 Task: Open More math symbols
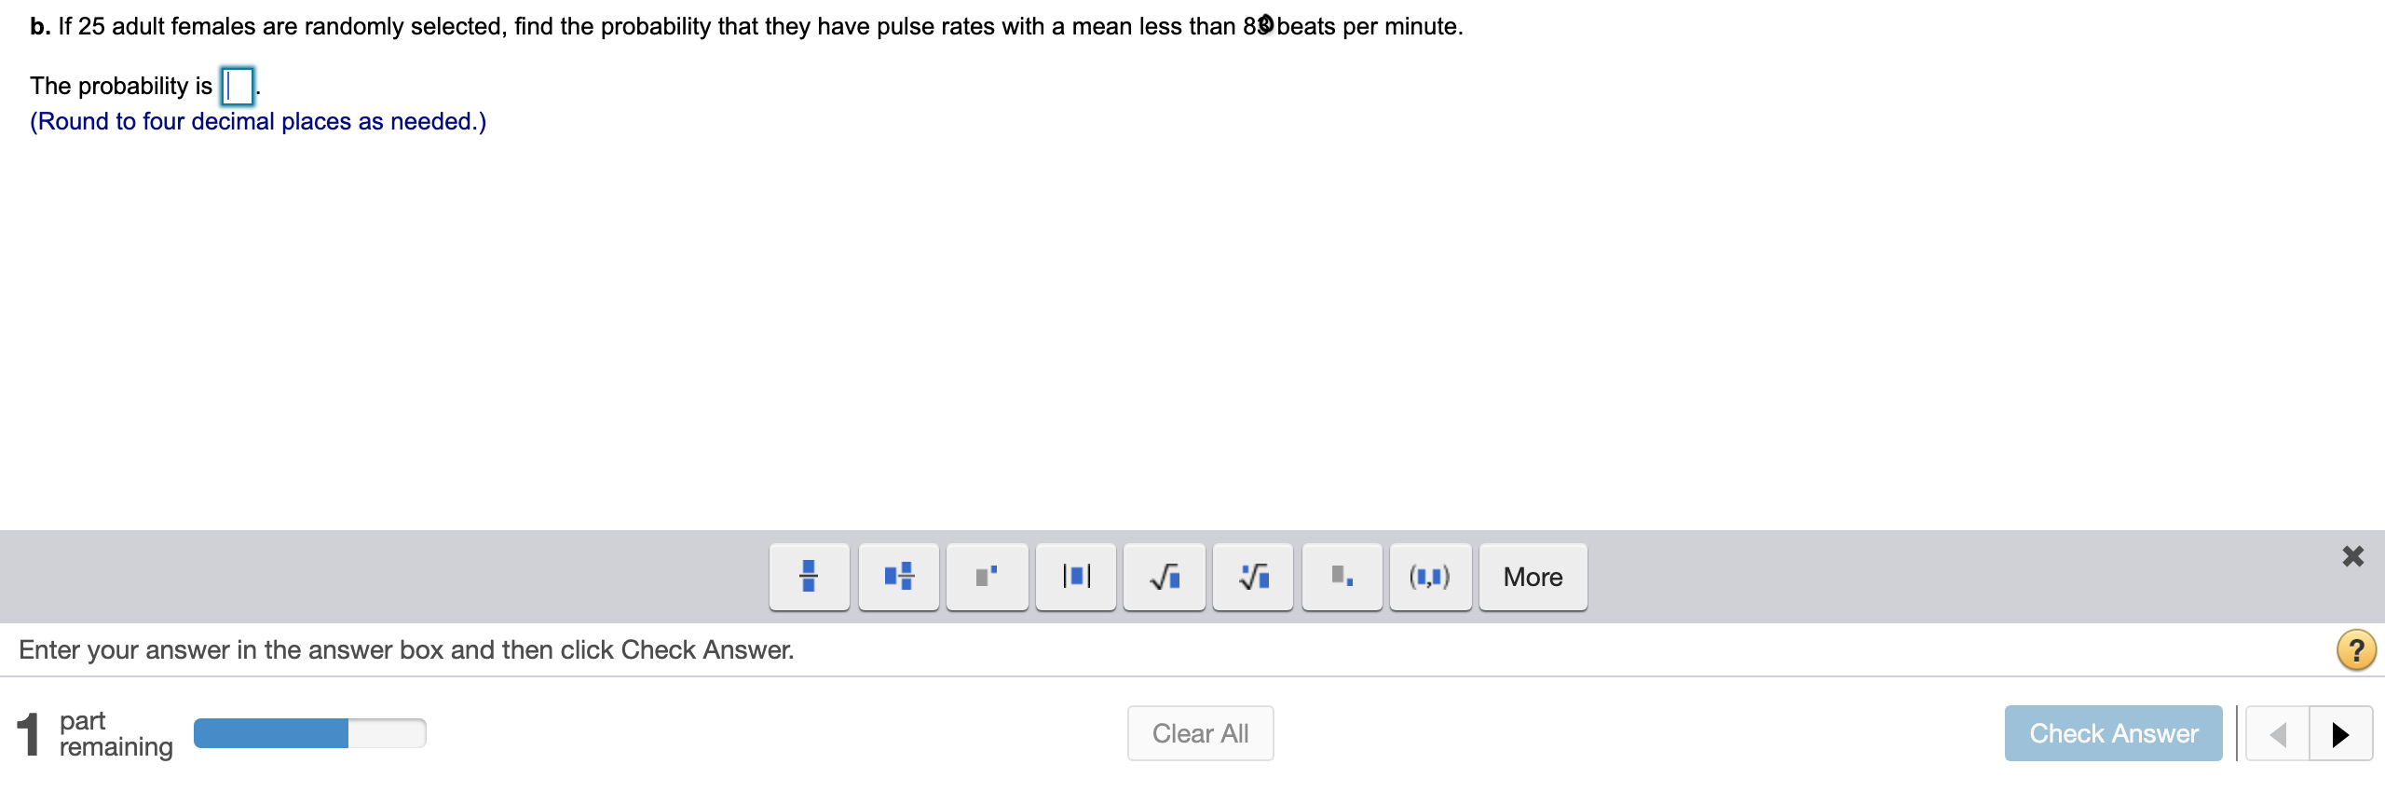click(1532, 577)
